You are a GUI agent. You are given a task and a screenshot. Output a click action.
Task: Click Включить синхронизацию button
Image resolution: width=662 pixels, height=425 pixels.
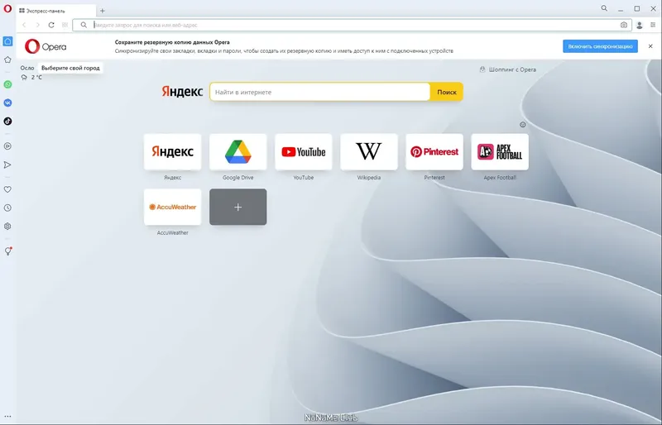pyautogui.click(x=600, y=46)
